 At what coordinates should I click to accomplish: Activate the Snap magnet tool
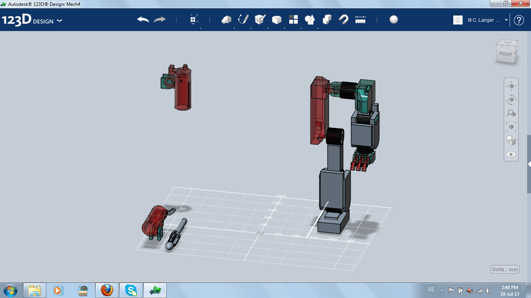(x=343, y=19)
